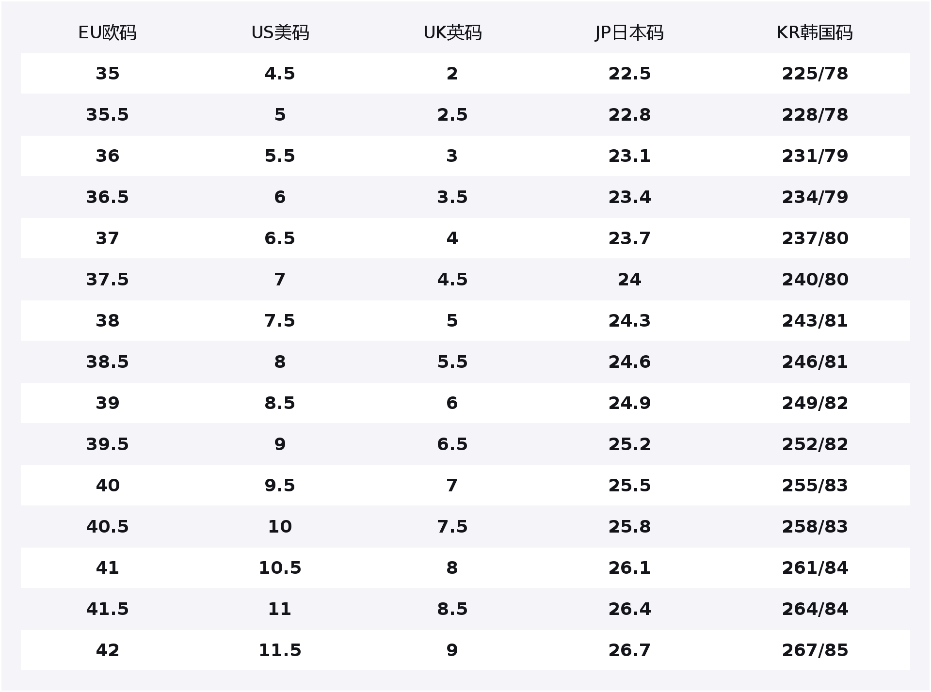Select Korean size 258/83 cell

[x=815, y=527]
